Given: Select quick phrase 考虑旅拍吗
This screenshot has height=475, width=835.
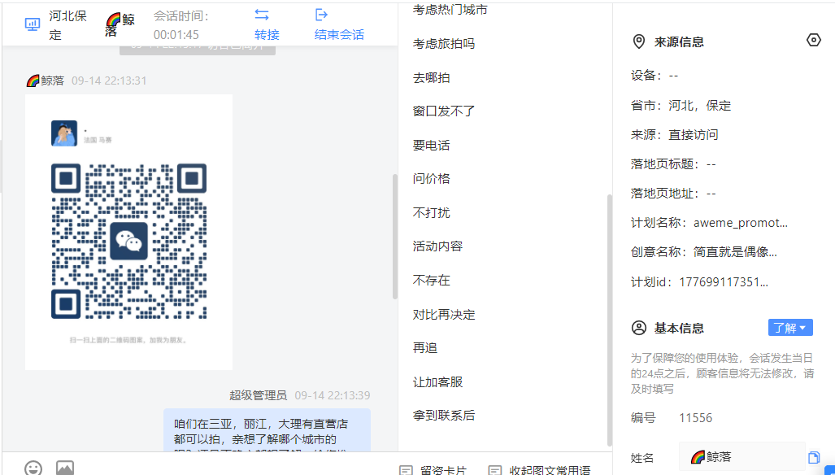Looking at the screenshot, I should pyautogui.click(x=444, y=44).
